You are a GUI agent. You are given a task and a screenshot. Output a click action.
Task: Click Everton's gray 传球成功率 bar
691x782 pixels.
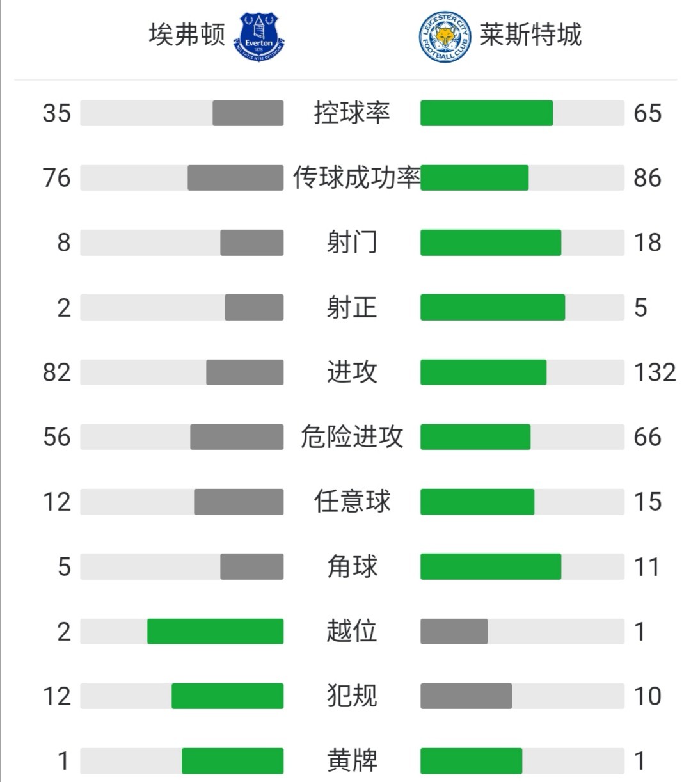pyautogui.click(x=235, y=178)
